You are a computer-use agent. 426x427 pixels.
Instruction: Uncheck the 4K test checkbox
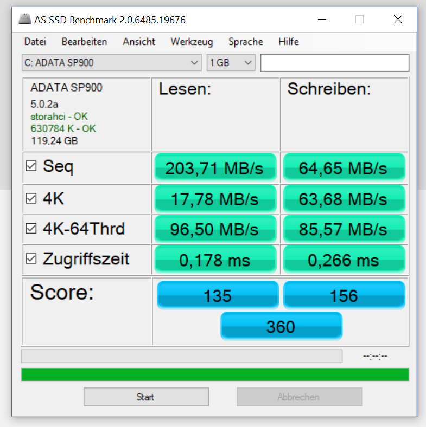pyautogui.click(x=31, y=198)
